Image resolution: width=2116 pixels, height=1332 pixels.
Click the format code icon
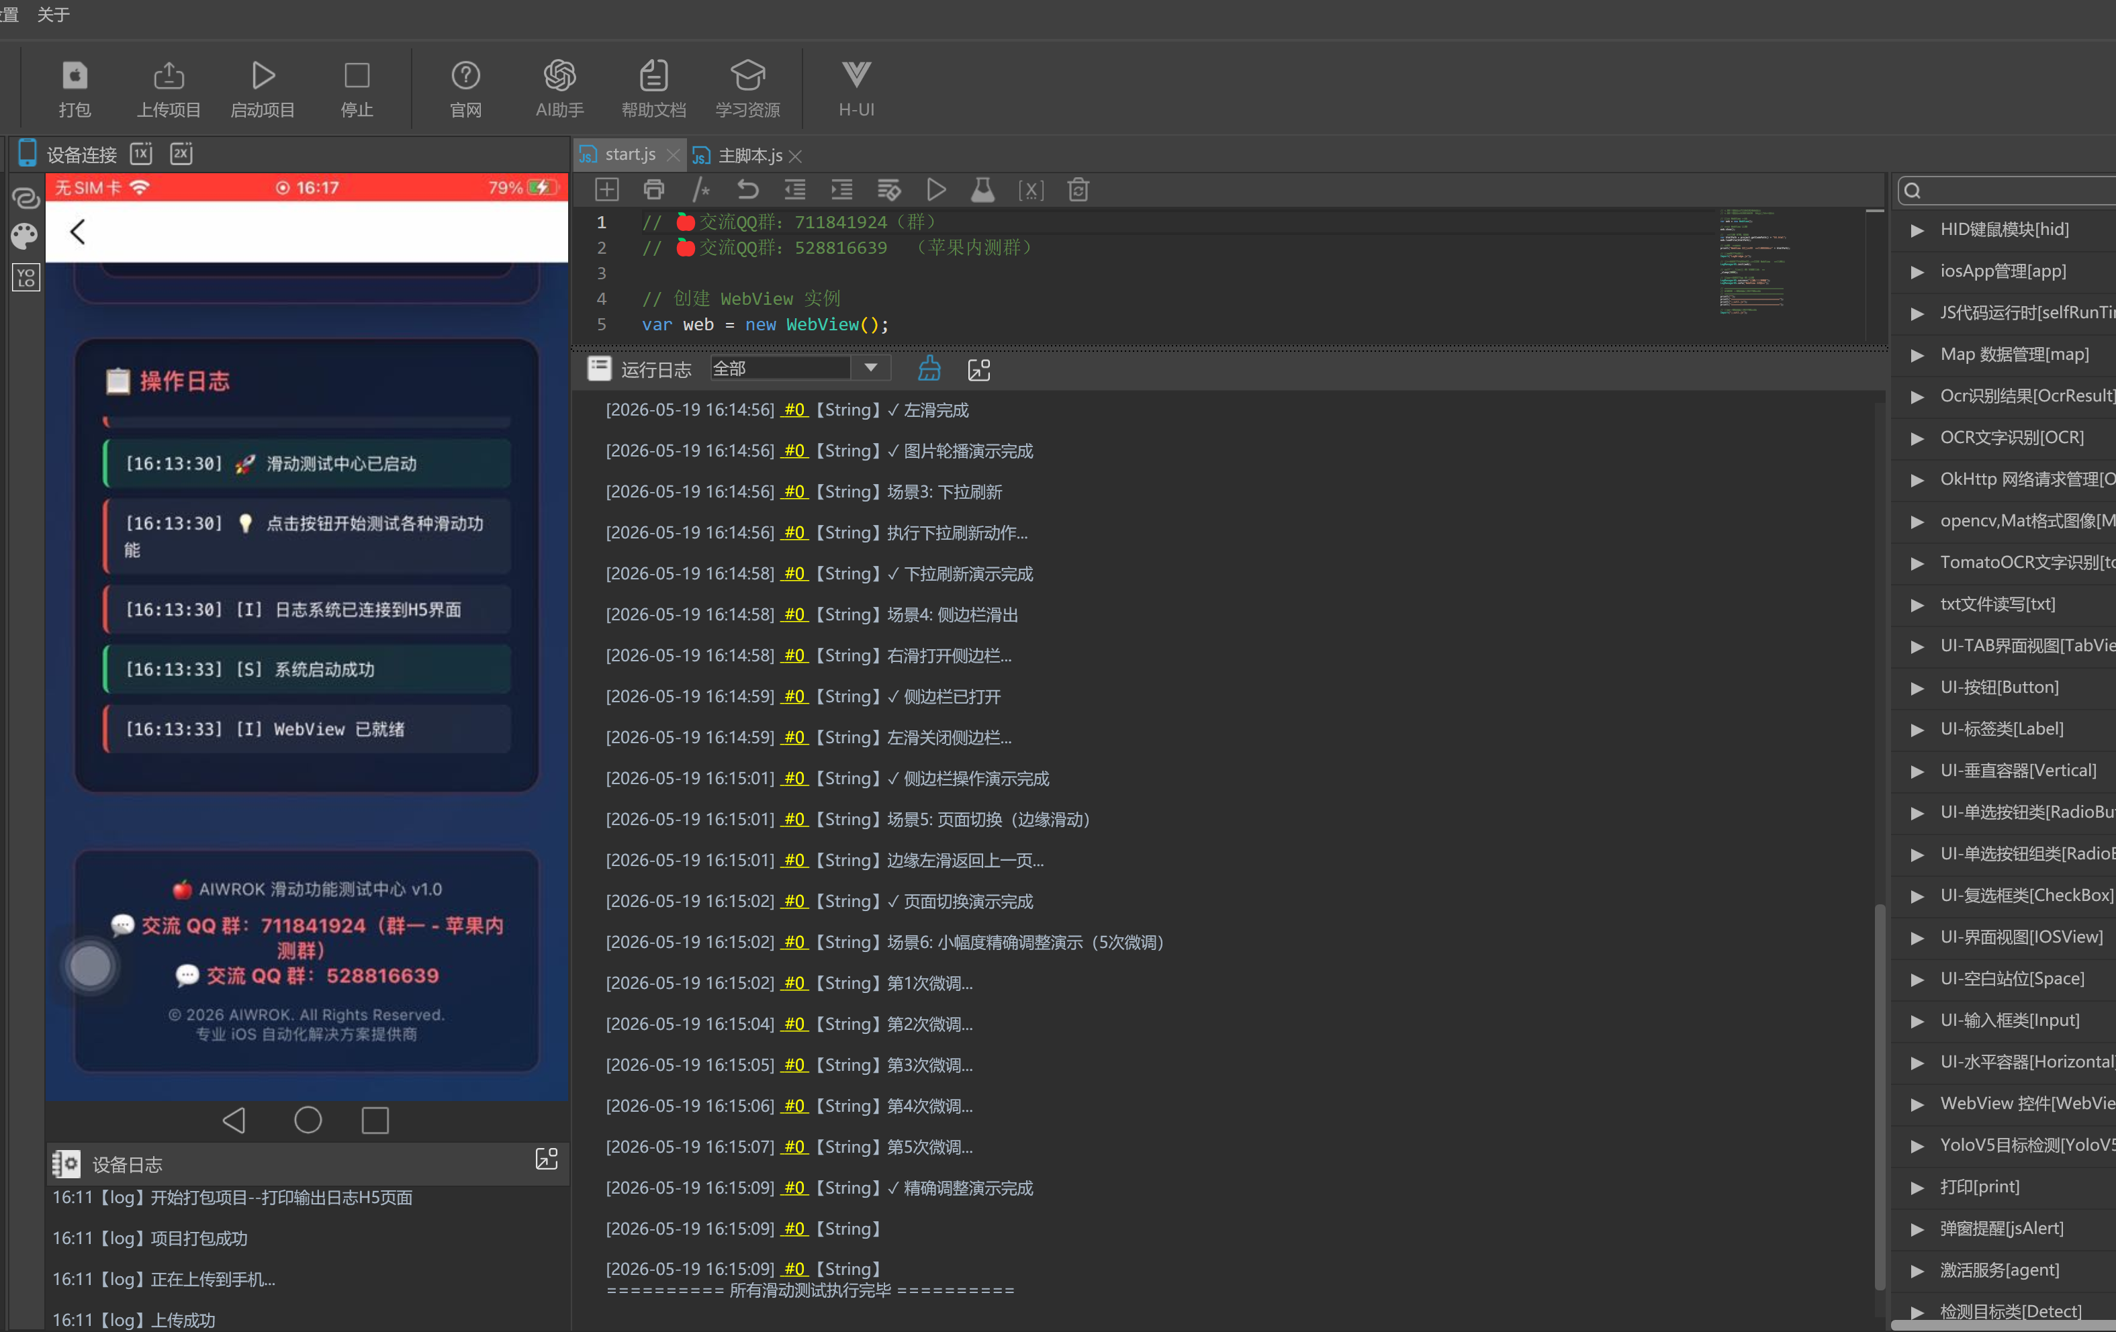889,190
